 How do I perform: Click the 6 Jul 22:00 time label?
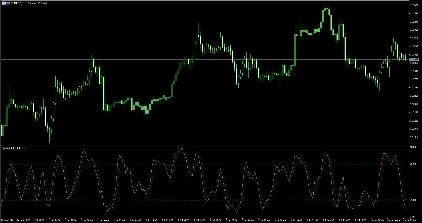(x=216, y=220)
